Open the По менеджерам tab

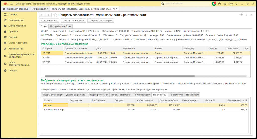pyautogui.click(x=142, y=95)
